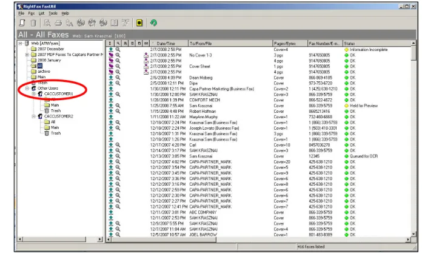Sort by the Fax Number/E-mail column header
The height and width of the screenshot is (253, 422).
click(325, 43)
